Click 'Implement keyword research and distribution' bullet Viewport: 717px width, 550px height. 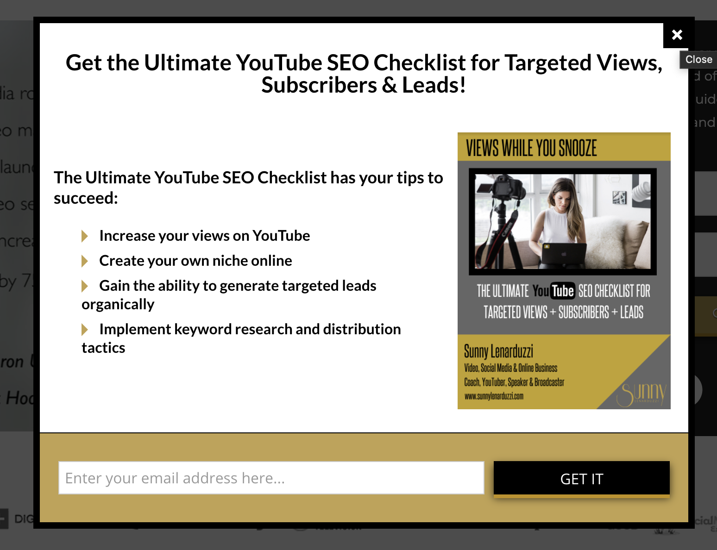(241, 338)
